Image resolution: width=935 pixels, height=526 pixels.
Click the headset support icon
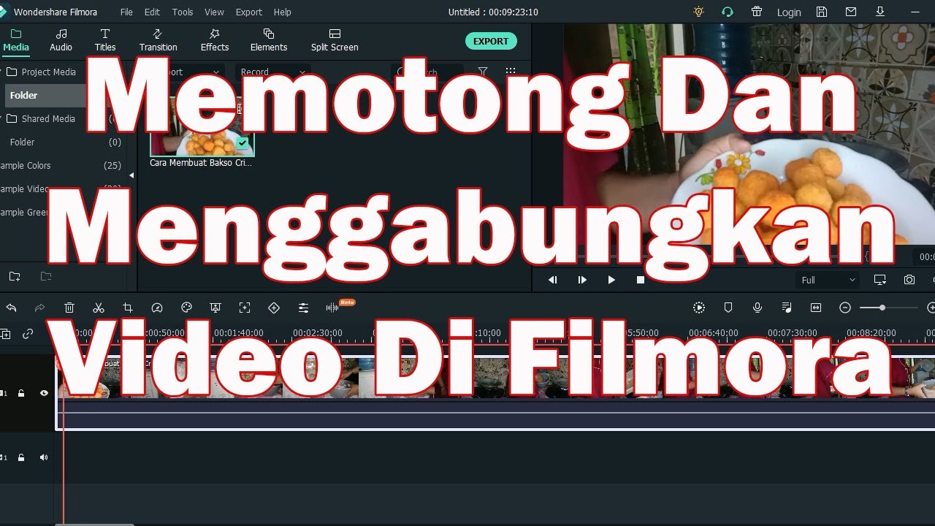[x=727, y=12]
